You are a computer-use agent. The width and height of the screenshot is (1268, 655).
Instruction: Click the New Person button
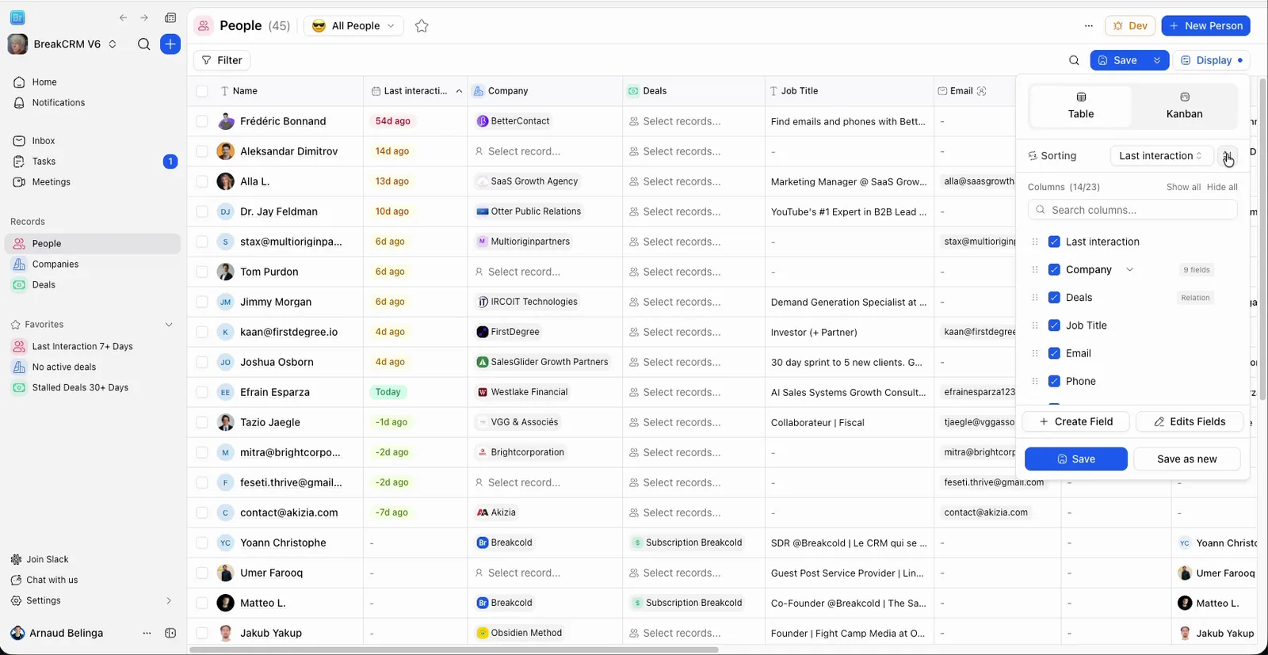click(1205, 26)
